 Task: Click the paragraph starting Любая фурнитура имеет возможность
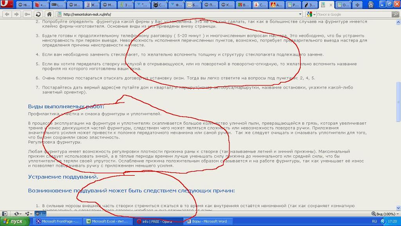196,159
